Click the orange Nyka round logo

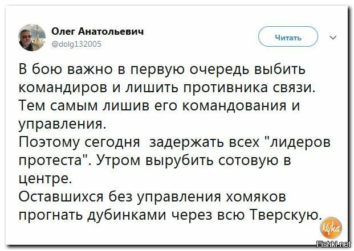coord(331,228)
